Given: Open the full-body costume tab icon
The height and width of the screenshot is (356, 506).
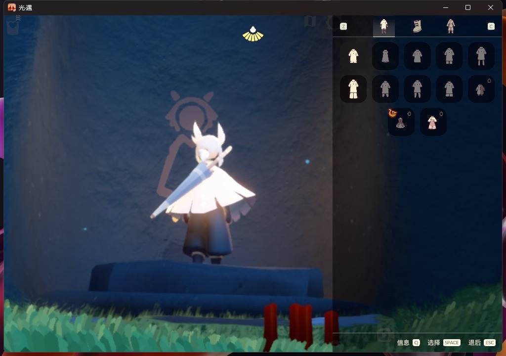Looking at the screenshot, I should point(451,27).
